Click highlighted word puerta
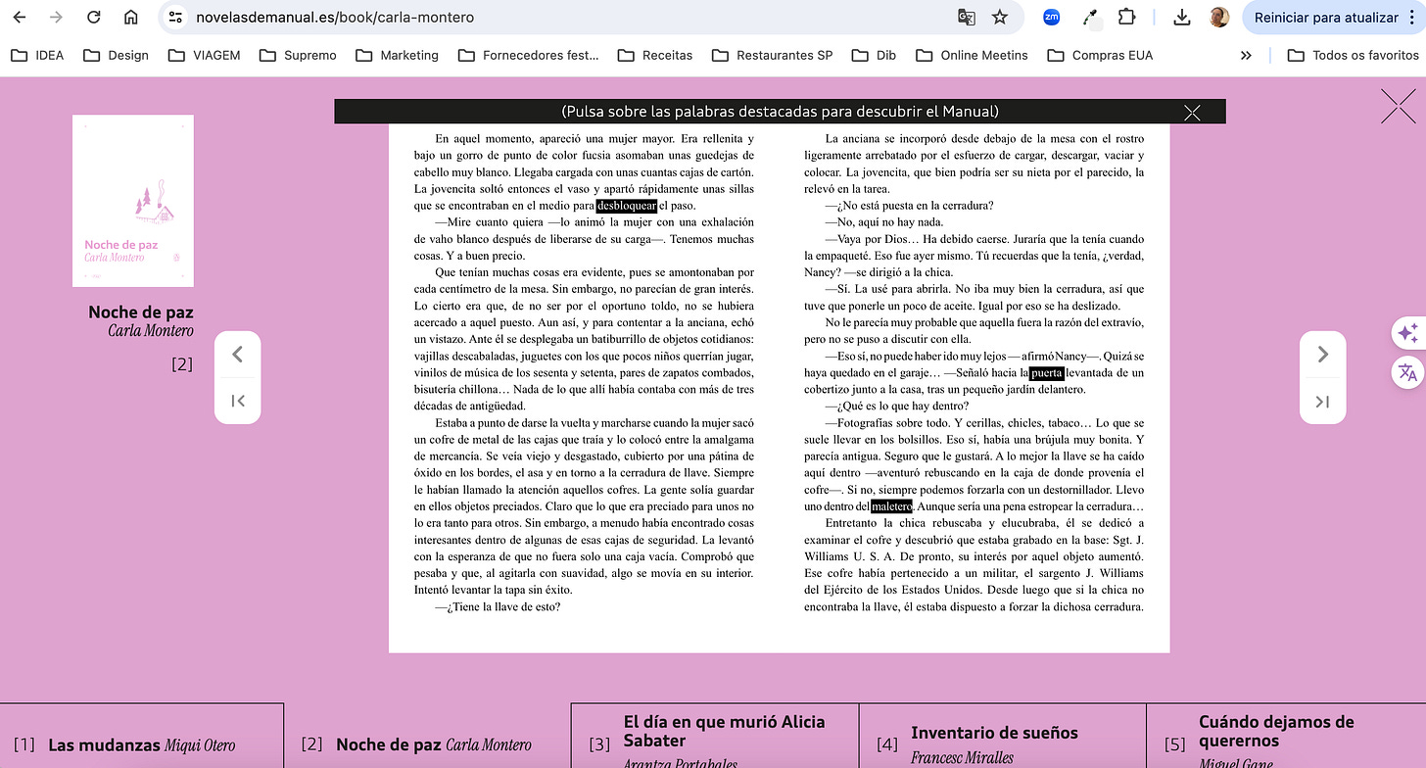 coord(1046,373)
